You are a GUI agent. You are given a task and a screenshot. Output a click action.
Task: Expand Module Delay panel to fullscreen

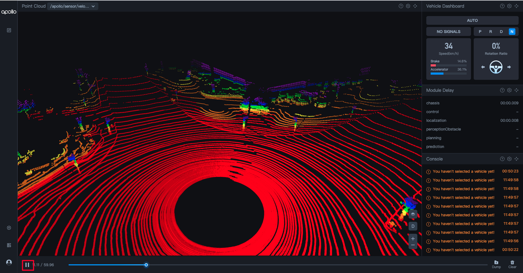pyautogui.click(x=516, y=90)
